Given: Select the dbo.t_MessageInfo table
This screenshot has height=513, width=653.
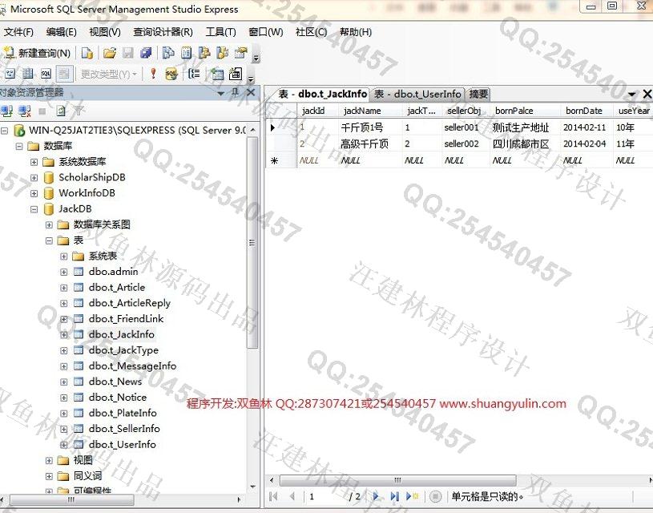Looking at the screenshot, I should tap(132, 366).
